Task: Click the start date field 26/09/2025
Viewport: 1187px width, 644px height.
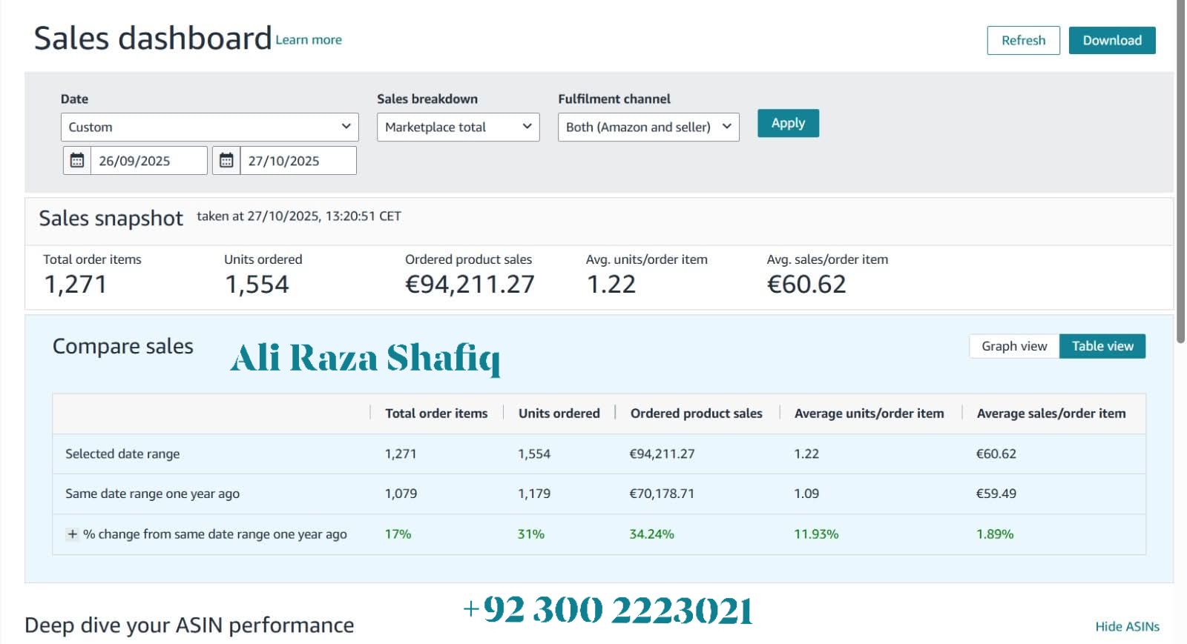Action: coord(148,160)
